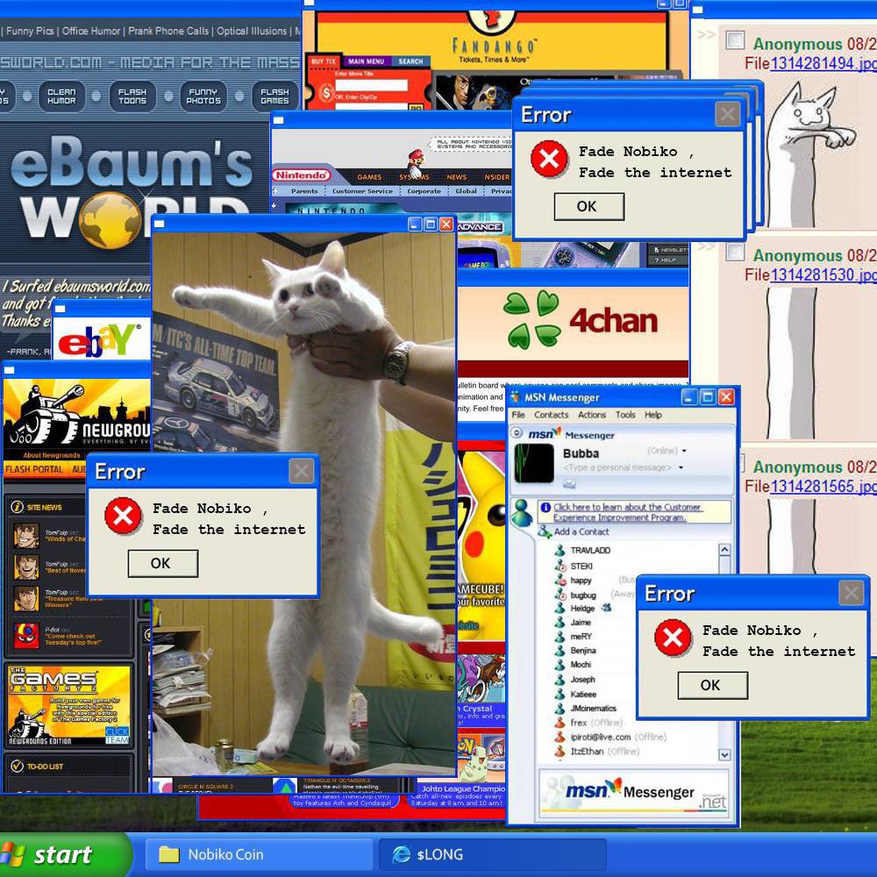
Task: Click Flash Toons button on eBaum's World
Action: click(x=132, y=96)
